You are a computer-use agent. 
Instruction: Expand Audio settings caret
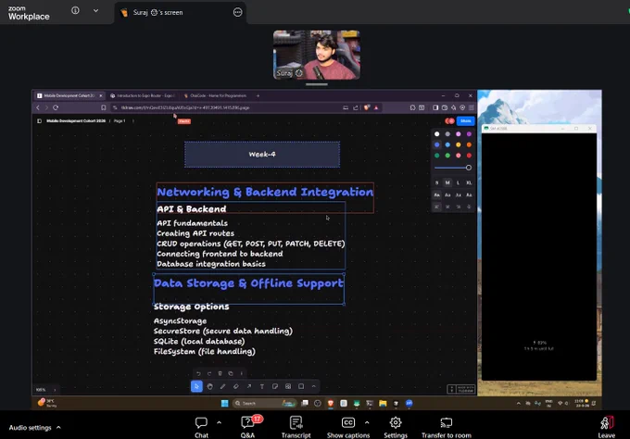(x=58, y=427)
